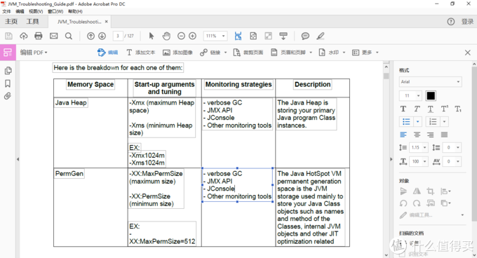Upload the file to cloud storage

point(23,36)
